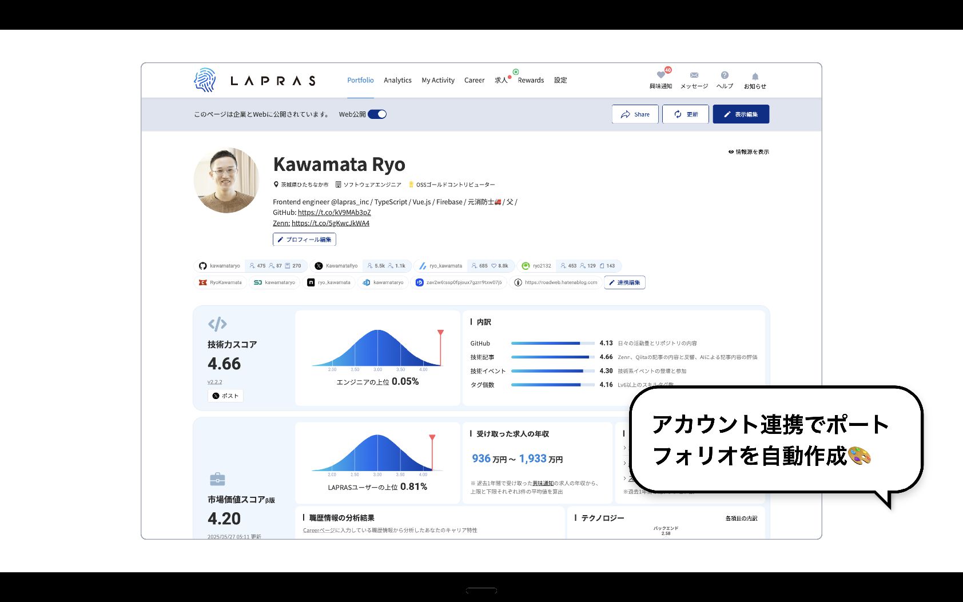Switch to the Analytics tab
The height and width of the screenshot is (602, 963).
coord(397,81)
